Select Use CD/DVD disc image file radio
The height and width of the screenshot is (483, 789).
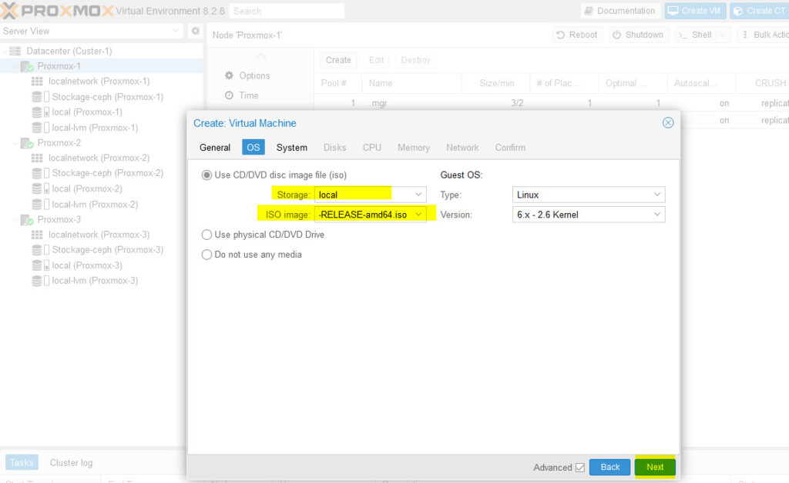point(206,175)
